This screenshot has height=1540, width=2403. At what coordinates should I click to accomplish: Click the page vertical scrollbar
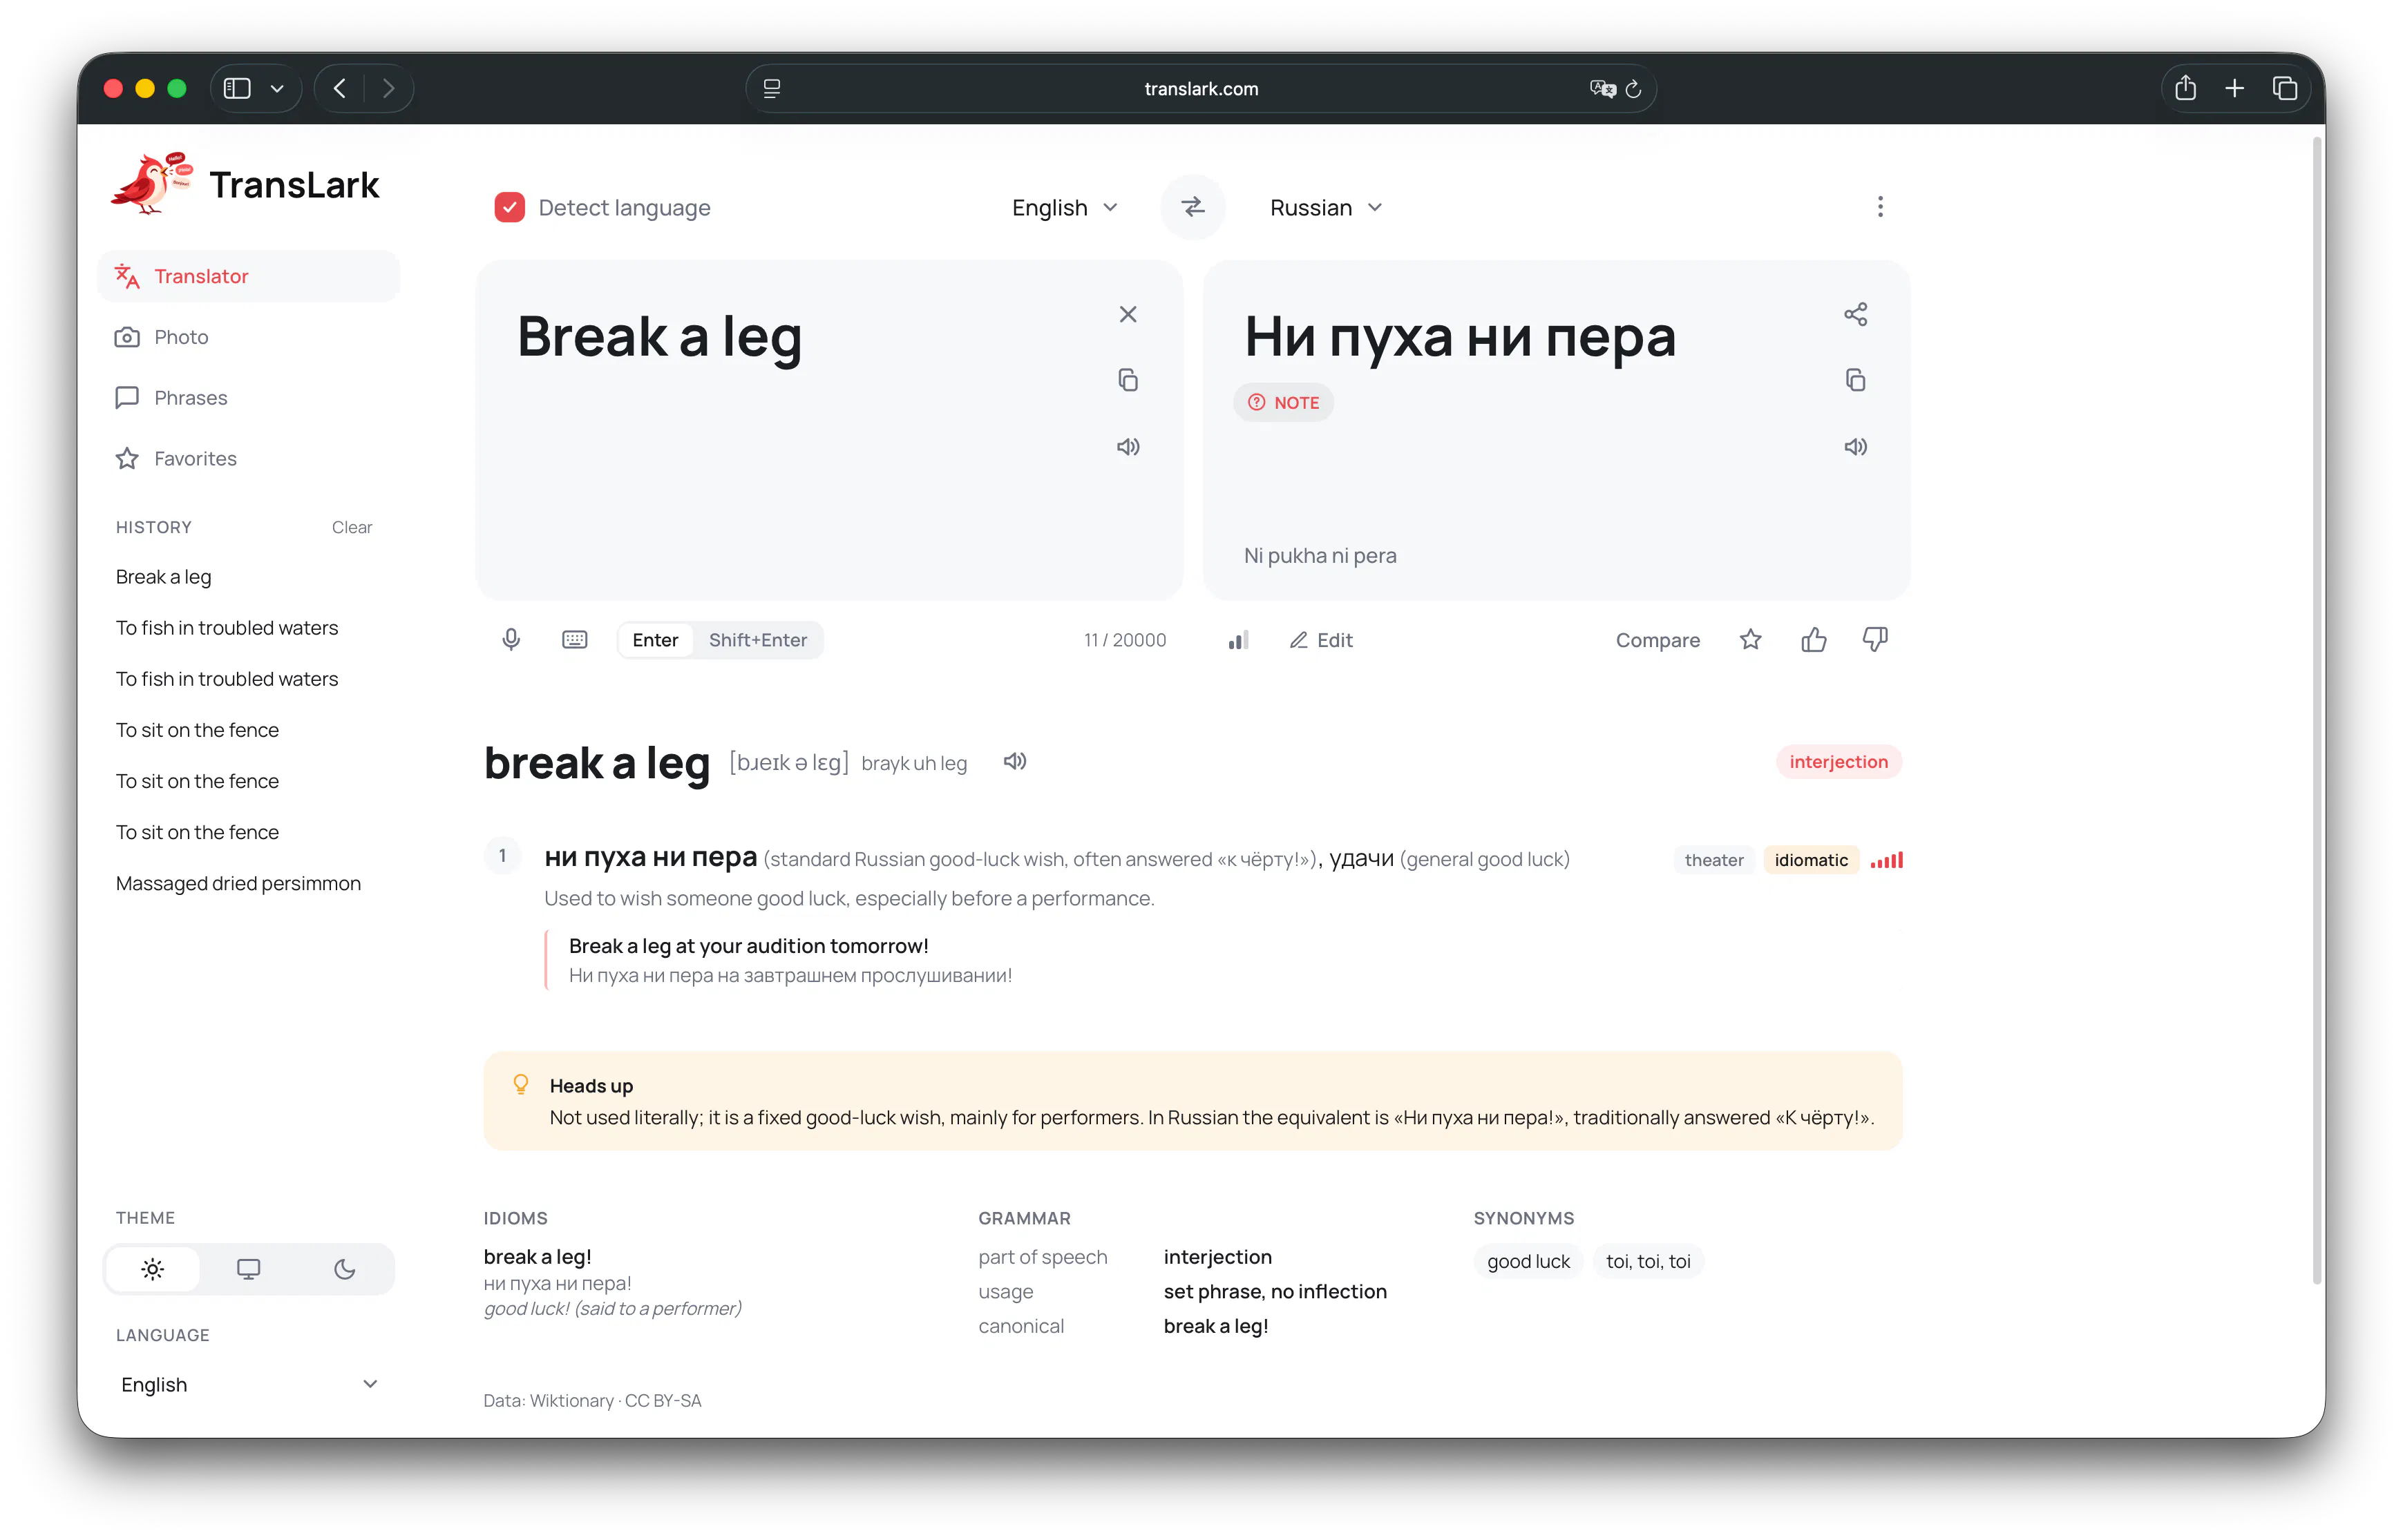tap(2317, 710)
